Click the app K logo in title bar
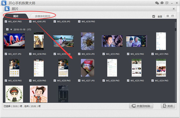Image resolution: width=180 pixels, height=118 pixels. point(4,3)
